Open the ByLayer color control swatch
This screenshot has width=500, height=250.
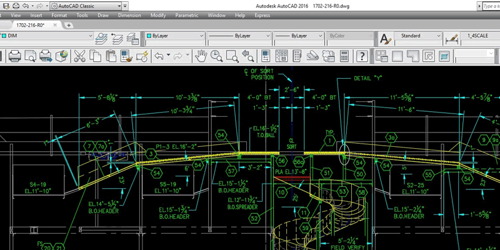tap(148, 36)
